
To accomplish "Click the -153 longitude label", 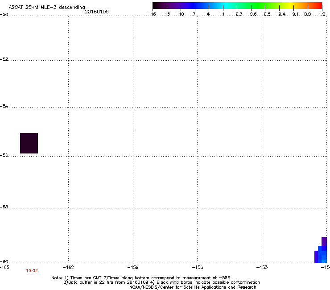I will coord(262,267).
